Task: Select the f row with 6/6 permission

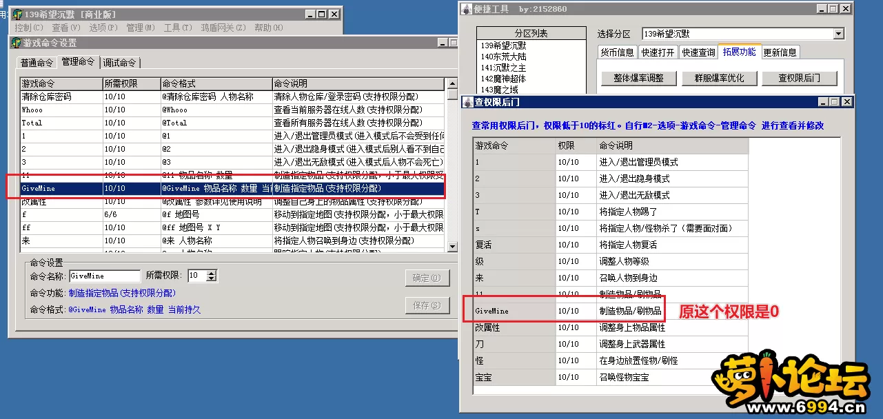Action: point(233,214)
